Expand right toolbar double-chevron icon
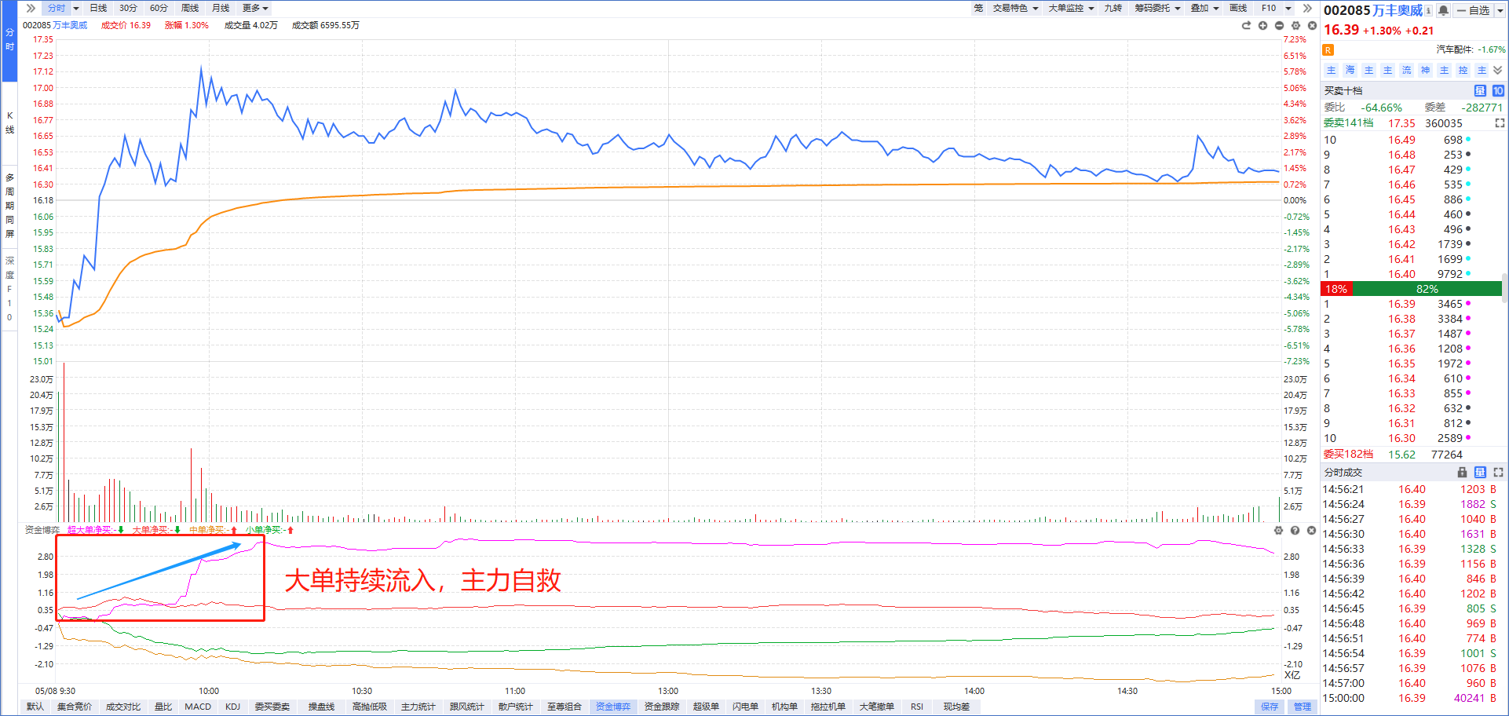 (x=1307, y=8)
